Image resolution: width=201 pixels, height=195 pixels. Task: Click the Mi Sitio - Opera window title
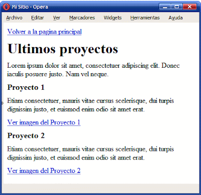pos(30,7)
